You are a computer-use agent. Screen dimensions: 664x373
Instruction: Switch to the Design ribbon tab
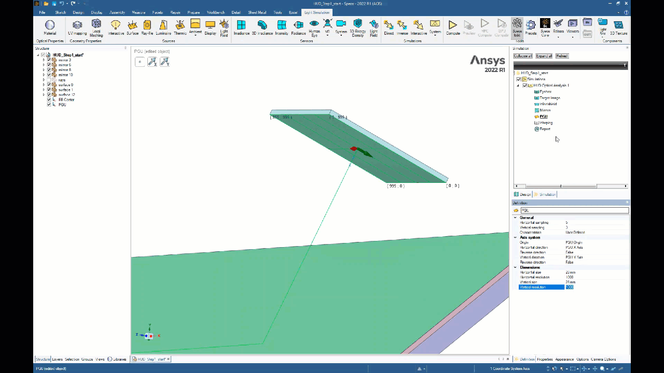78,12
